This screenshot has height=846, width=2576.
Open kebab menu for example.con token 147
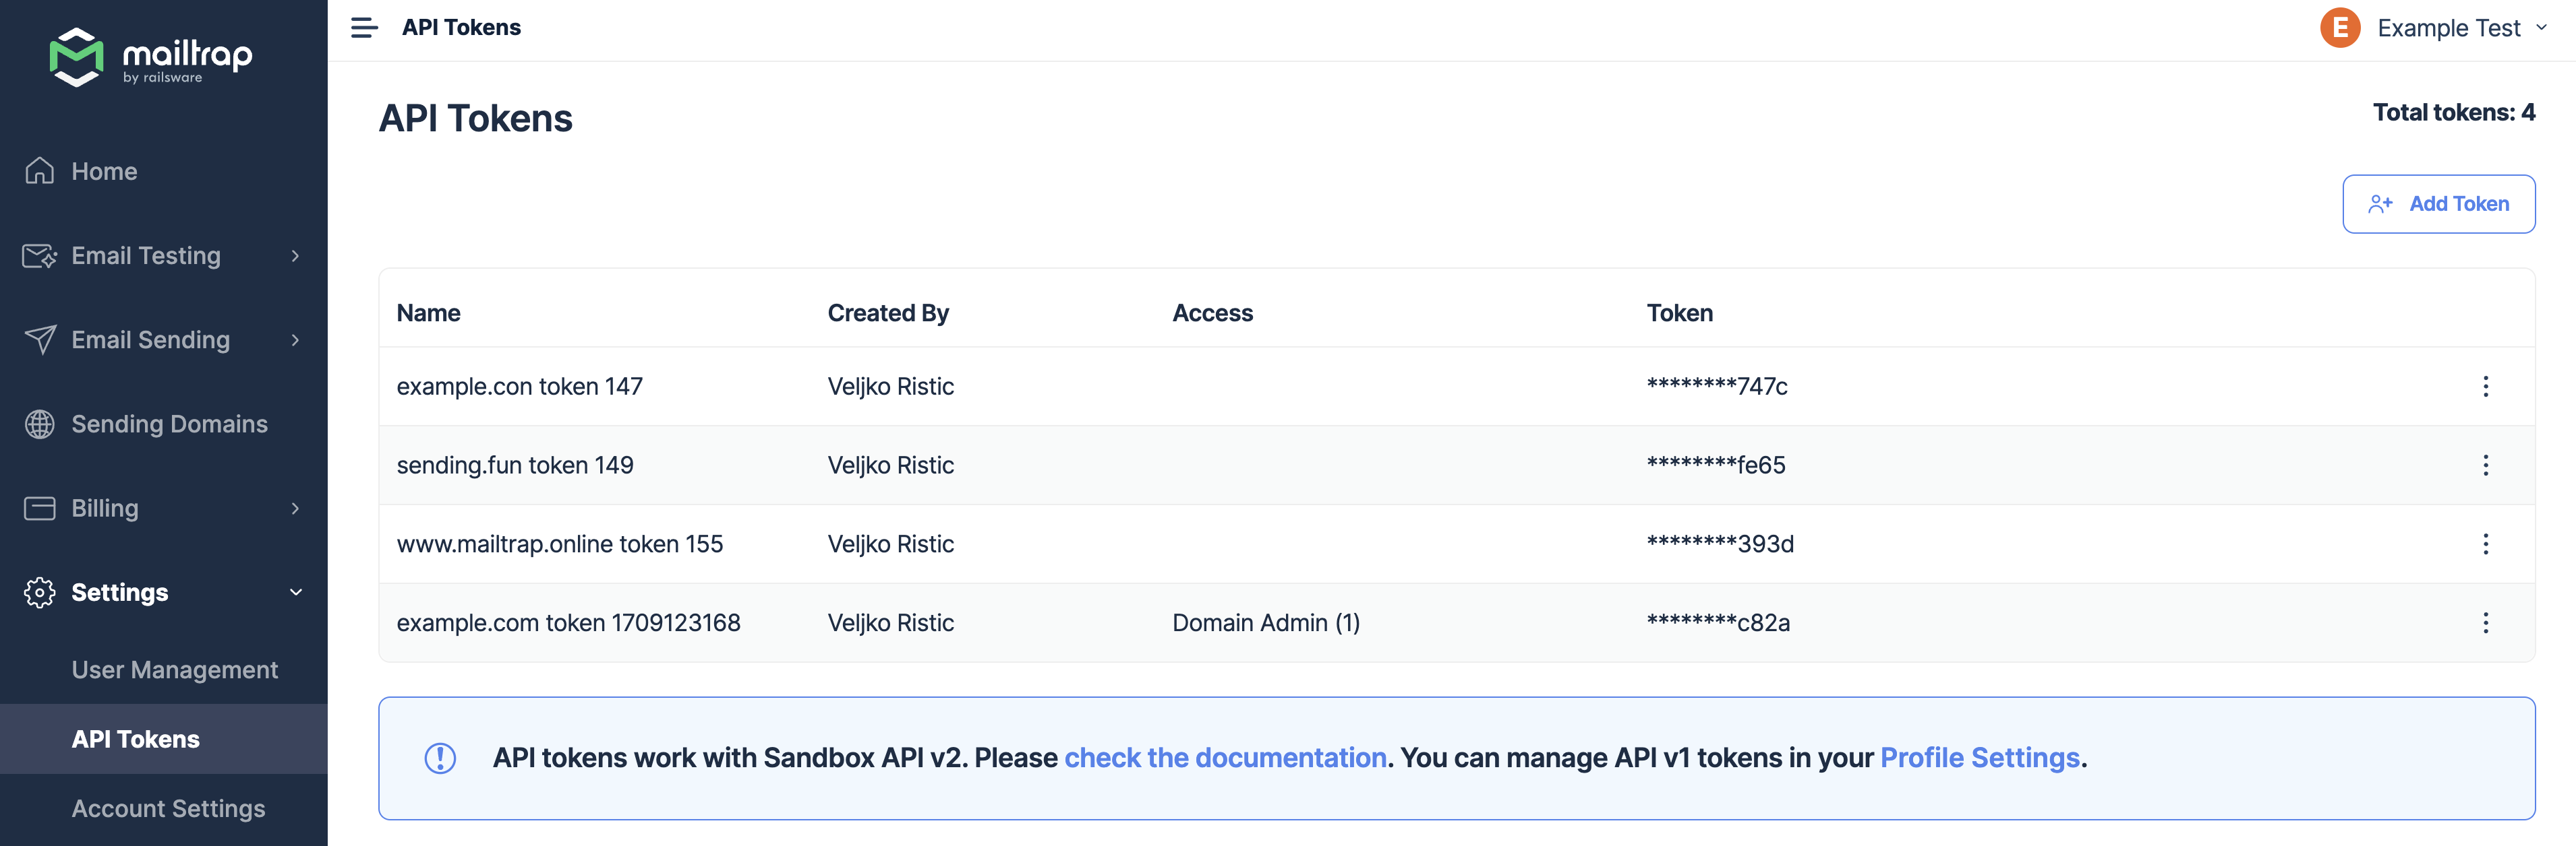tap(2485, 387)
